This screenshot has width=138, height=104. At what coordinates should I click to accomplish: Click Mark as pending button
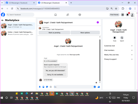[x=54, y=33]
